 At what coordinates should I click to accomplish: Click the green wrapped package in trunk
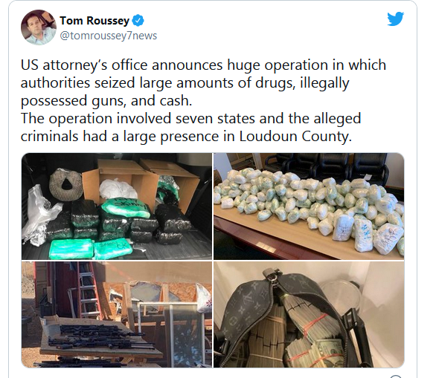click(126, 208)
